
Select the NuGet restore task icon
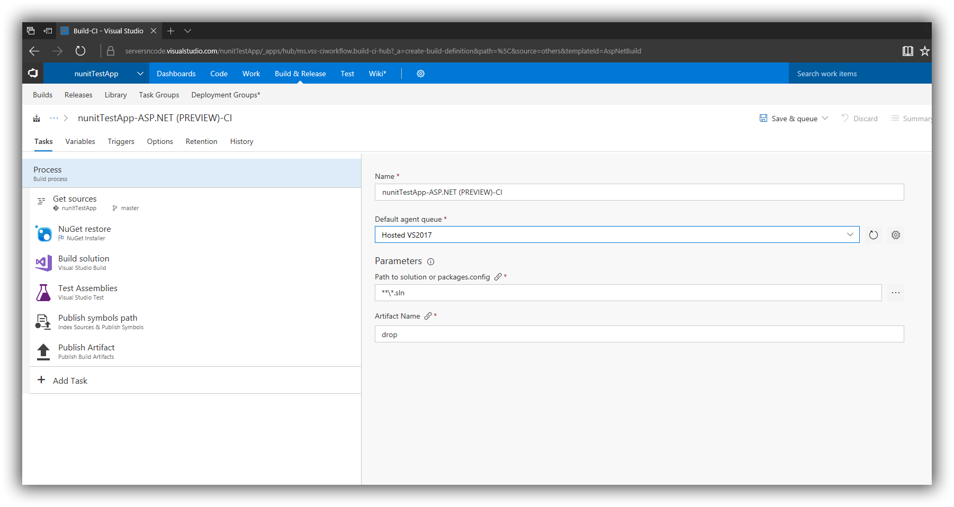[x=43, y=233]
